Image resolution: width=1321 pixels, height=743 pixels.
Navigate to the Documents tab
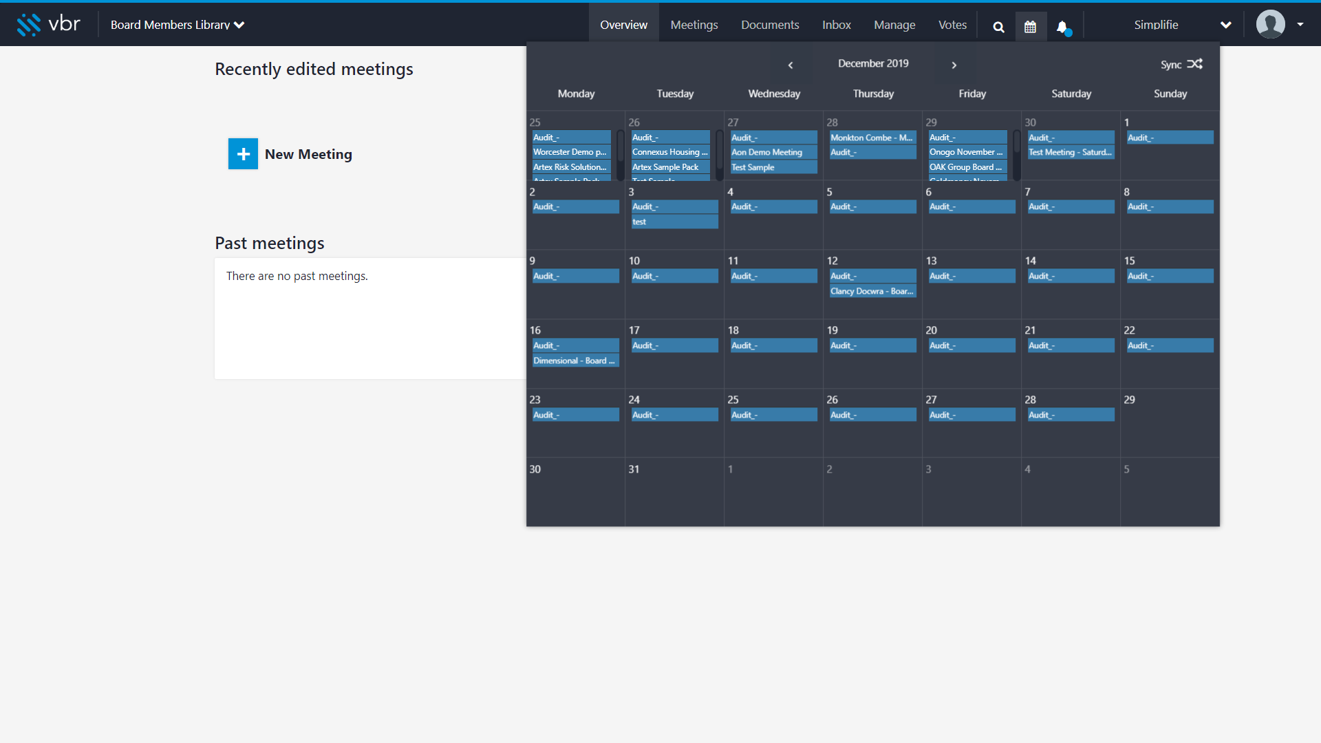[769, 25]
